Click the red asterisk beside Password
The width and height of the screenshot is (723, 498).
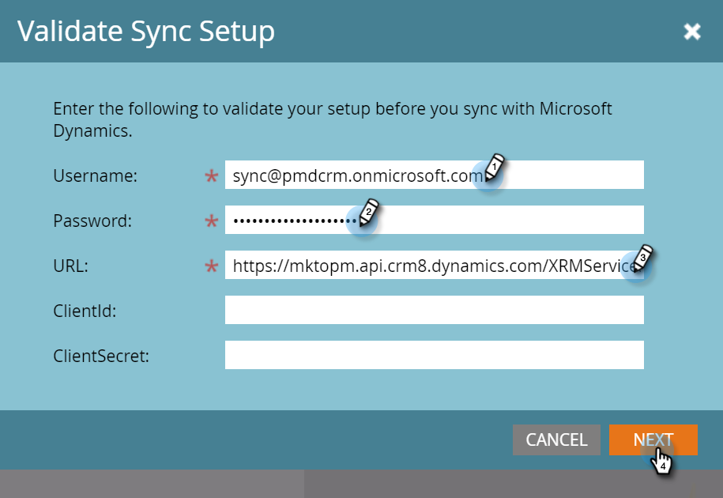point(211,222)
